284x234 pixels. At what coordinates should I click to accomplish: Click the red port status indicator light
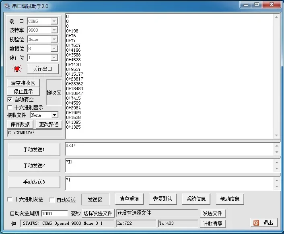pos(17,69)
